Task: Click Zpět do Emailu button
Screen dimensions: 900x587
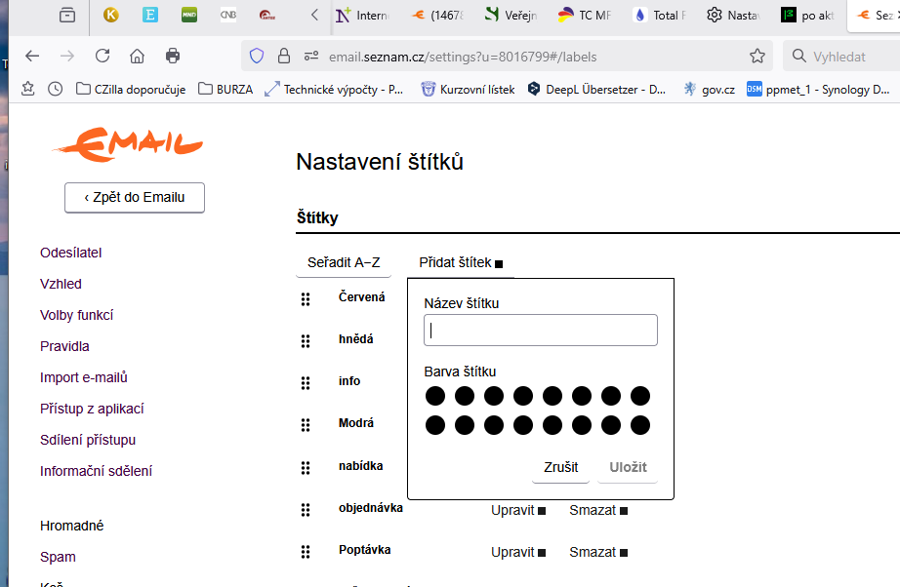Action: 135,197
